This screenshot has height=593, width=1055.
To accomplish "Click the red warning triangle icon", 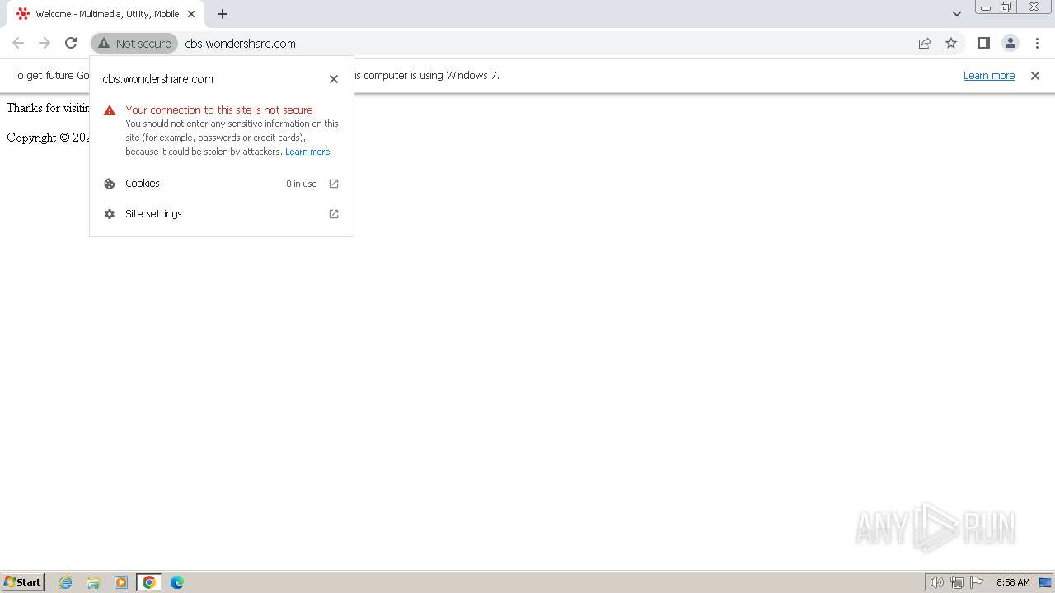I will (110, 110).
